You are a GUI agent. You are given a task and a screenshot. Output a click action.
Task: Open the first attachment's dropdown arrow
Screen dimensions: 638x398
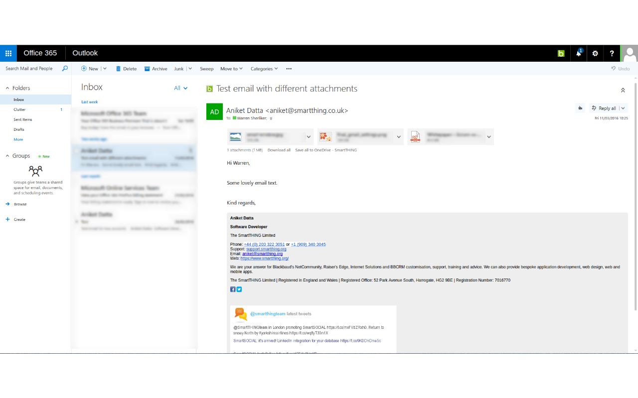(x=309, y=137)
